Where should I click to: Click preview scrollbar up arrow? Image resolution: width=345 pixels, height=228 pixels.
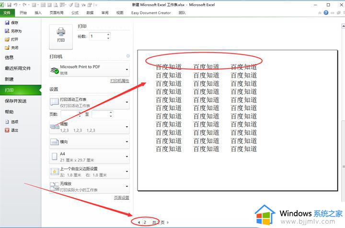343,26
